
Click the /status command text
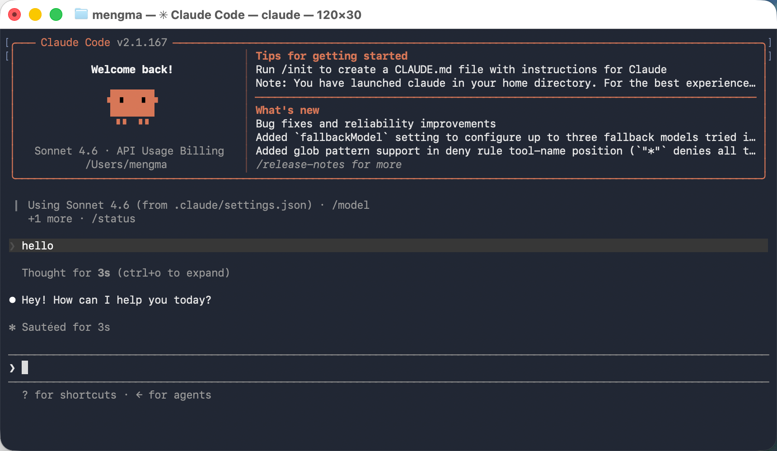pos(113,219)
